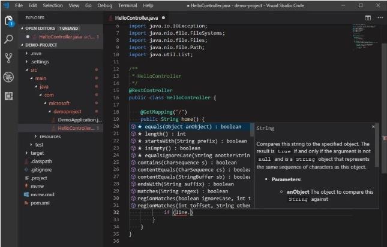
Task: Open the Explorer view in activity bar
Action: (9, 22)
